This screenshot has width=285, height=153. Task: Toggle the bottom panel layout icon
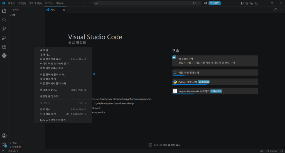(252, 3)
